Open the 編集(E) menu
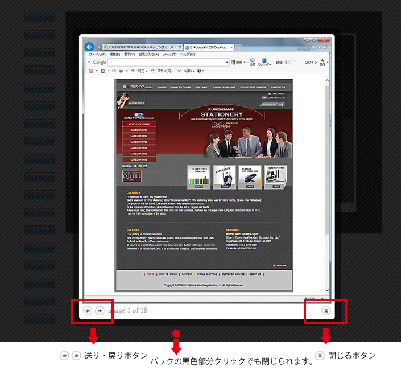The width and height of the screenshot is (401, 370). tap(114, 54)
